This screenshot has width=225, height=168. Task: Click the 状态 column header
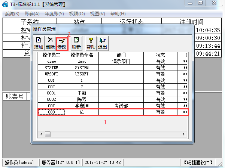click(x=161, y=55)
